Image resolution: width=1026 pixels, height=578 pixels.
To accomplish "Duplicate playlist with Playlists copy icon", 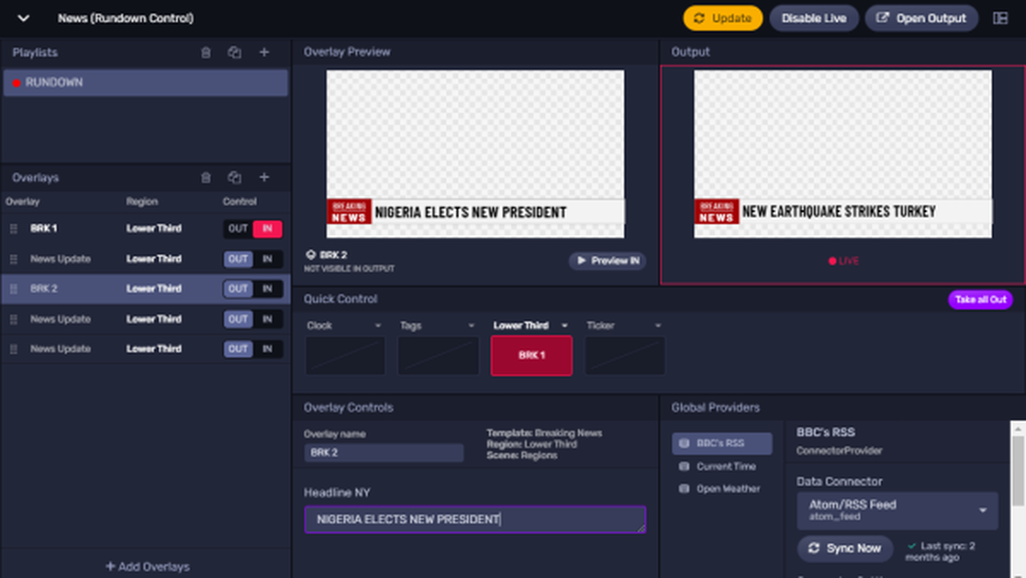I will coord(234,53).
